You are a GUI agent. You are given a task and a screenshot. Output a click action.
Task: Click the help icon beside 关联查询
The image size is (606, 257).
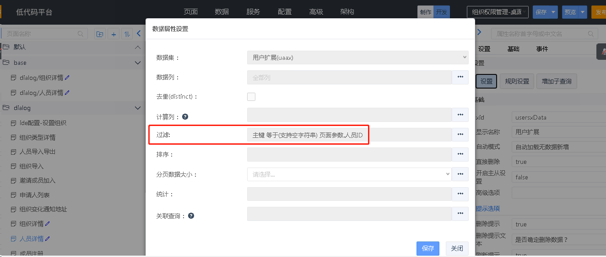click(x=191, y=215)
